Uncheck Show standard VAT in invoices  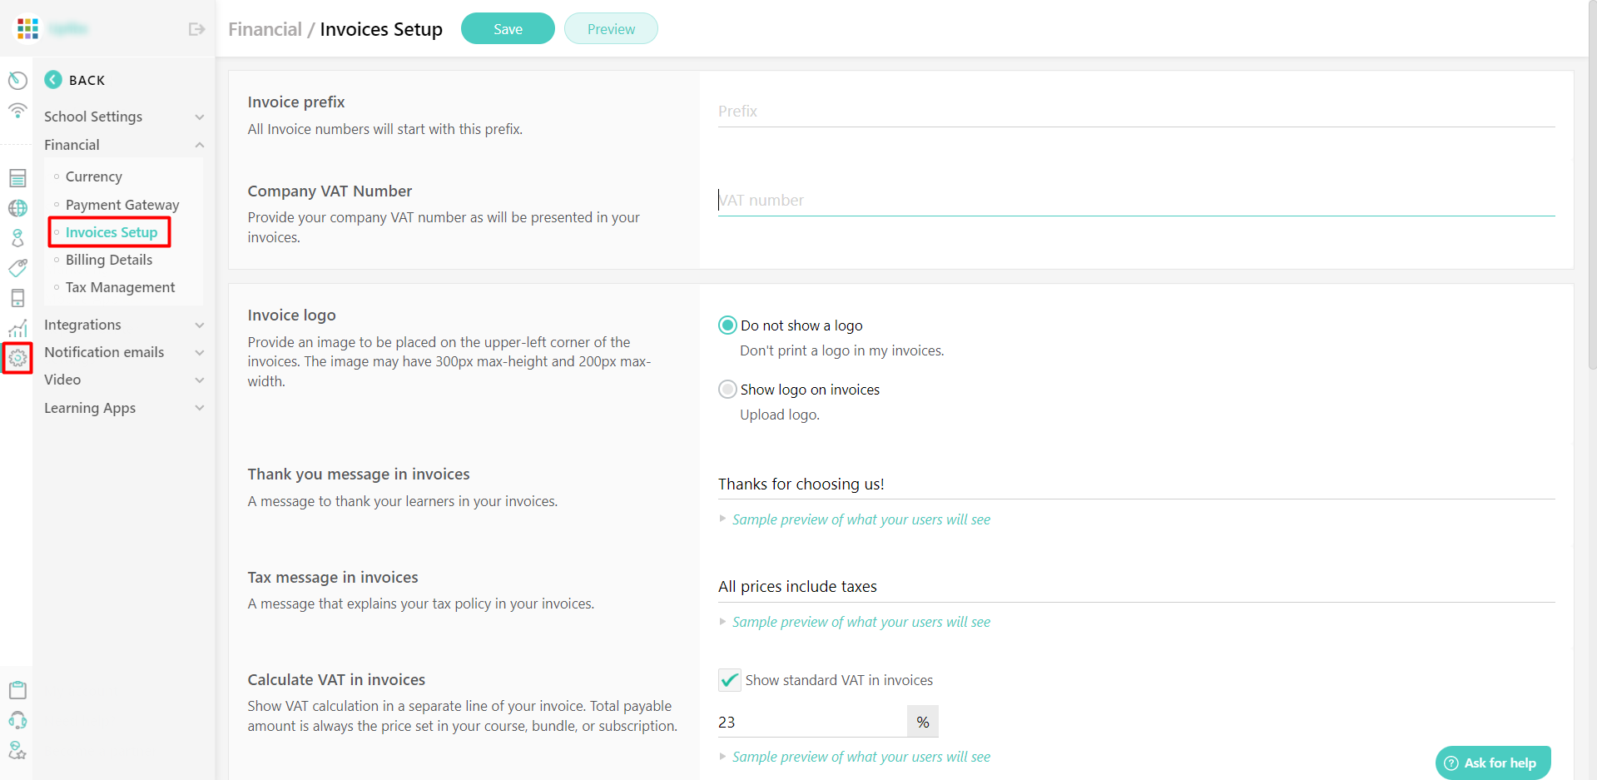[x=729, y=679]
